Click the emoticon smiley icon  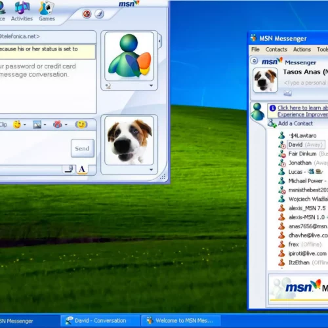tap(17, 125)
